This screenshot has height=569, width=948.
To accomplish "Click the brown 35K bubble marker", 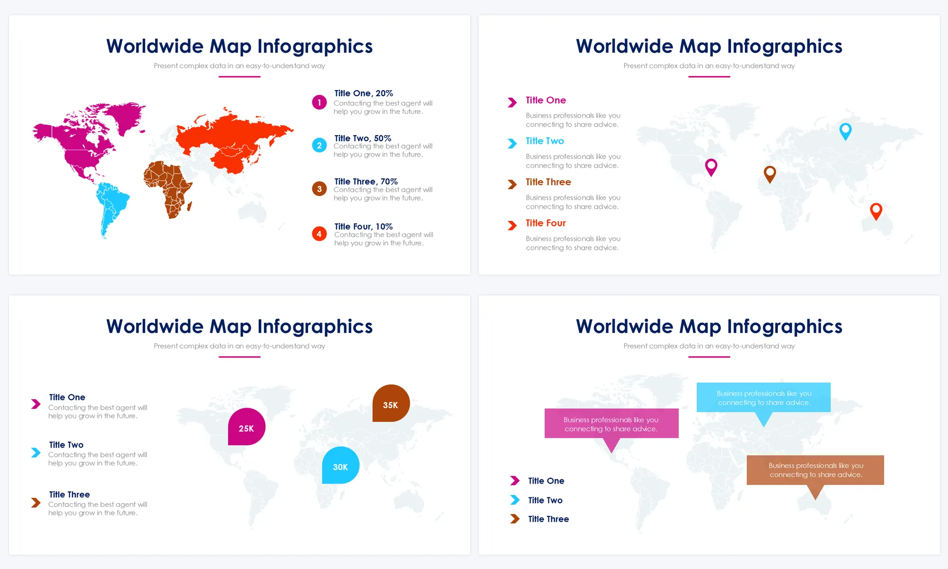I will pos(391,404).
